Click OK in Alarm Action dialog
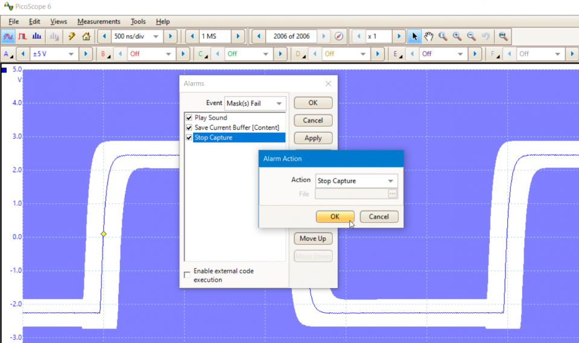 click(x=335, y=216)
